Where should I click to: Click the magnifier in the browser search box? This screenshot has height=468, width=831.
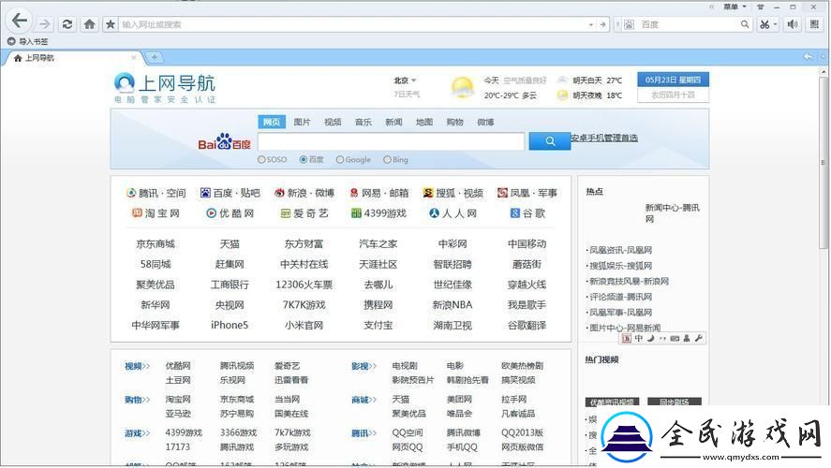coord(745,24)
